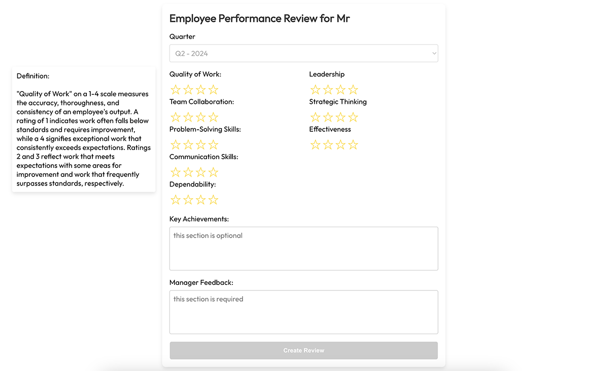Toggle the third star under Dependability
609x371 pixels.
pos(200,200)
